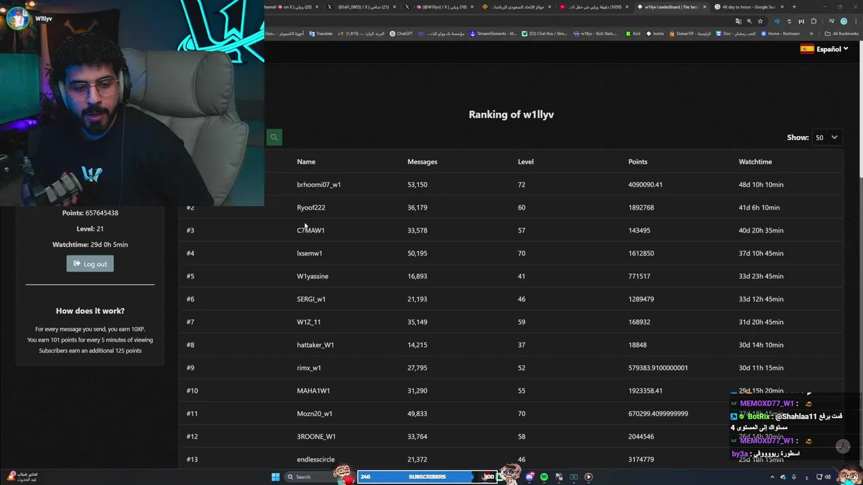Open the DokanTIP bookmark

(x=690, y=34)
